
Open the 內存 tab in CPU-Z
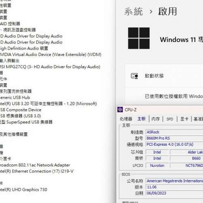pyautogui.click(x=155, y=119)
